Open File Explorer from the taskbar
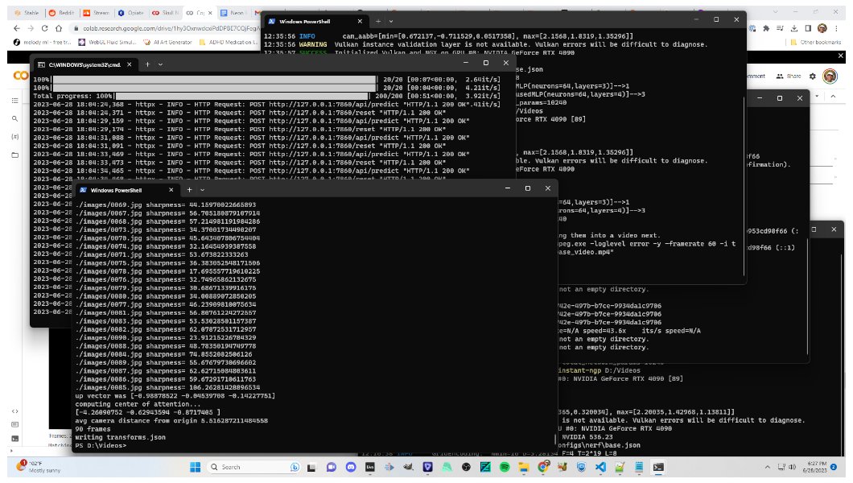The image size is (853, 483). [x=524, y=467]
